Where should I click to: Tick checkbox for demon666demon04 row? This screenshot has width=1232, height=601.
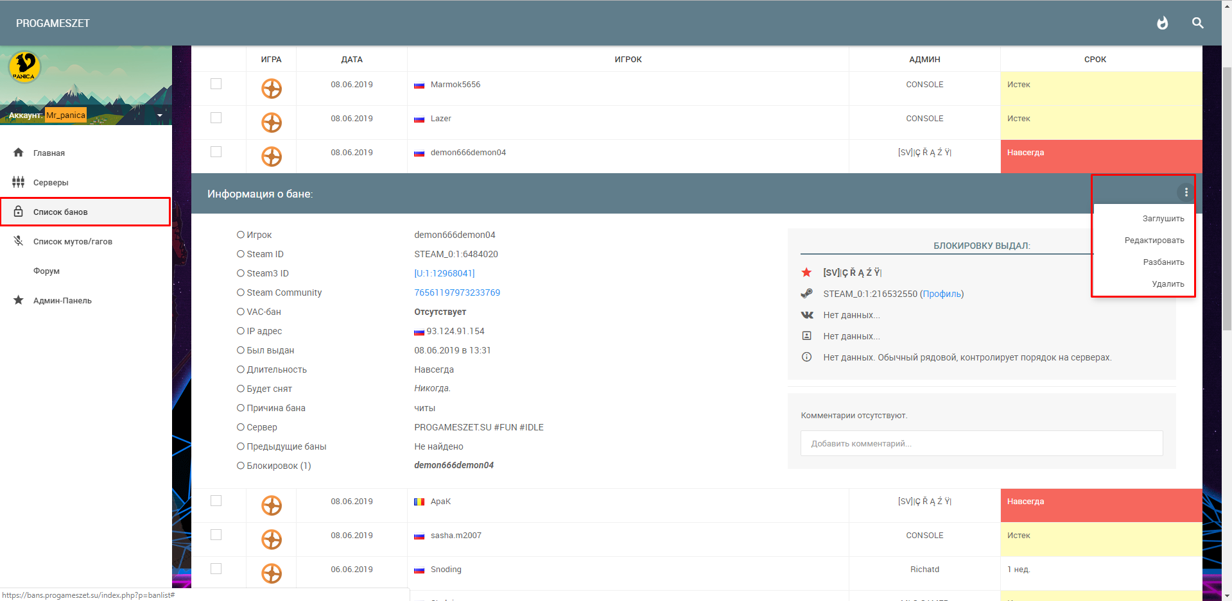point(216,152)
